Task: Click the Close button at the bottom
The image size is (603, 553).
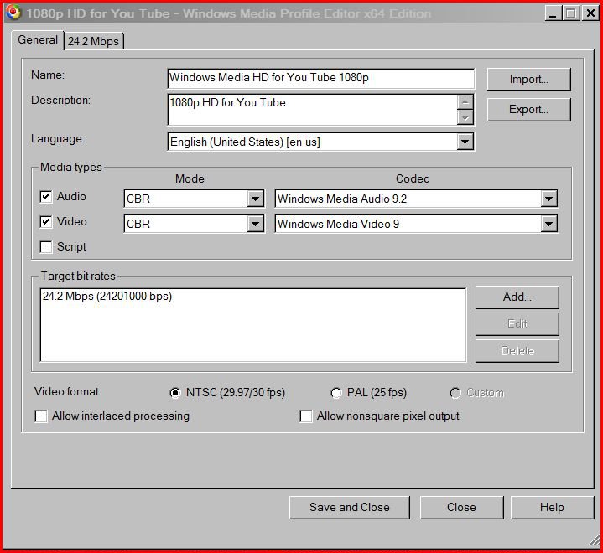Action: [461, 508]
